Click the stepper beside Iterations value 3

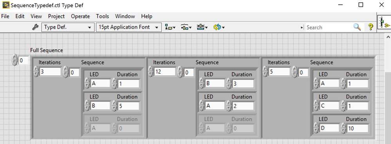pyautogui.click(x=36, y=72)
